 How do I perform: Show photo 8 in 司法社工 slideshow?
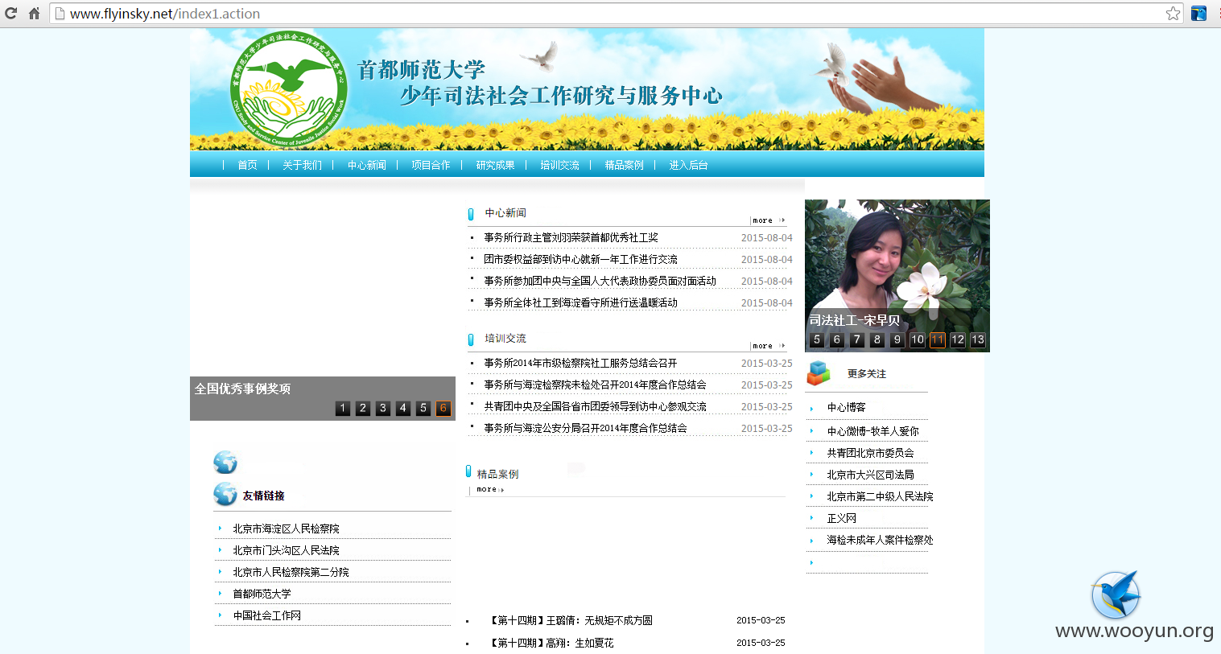pos(877,339)
